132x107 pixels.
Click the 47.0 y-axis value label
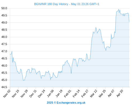tap(4, 51)
